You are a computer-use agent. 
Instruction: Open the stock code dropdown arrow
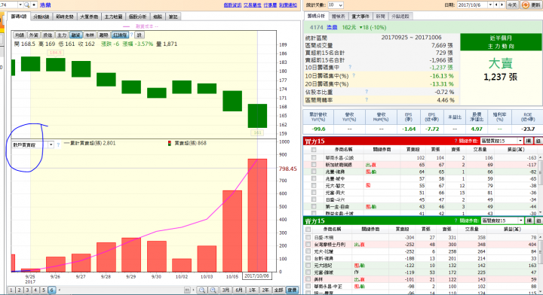20,5
